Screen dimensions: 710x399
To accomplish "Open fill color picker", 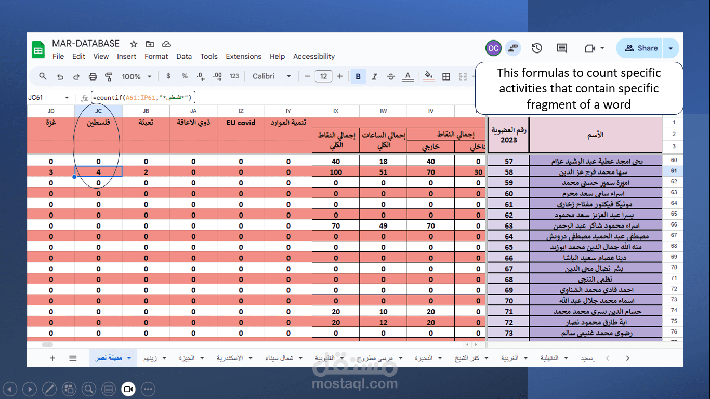I will [429, 76].
